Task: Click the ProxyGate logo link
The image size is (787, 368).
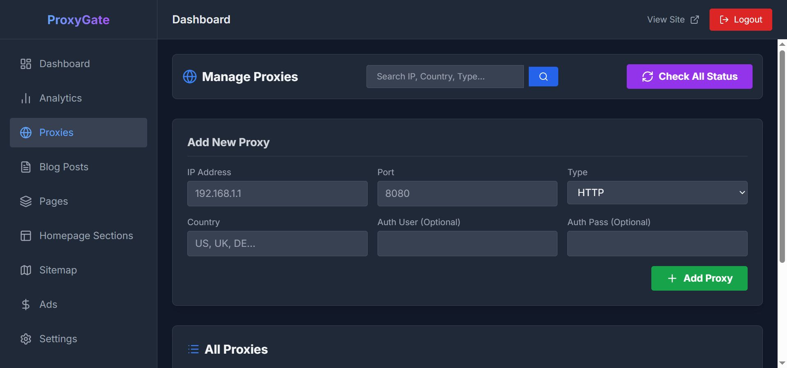Action: (x=78, y=20)
